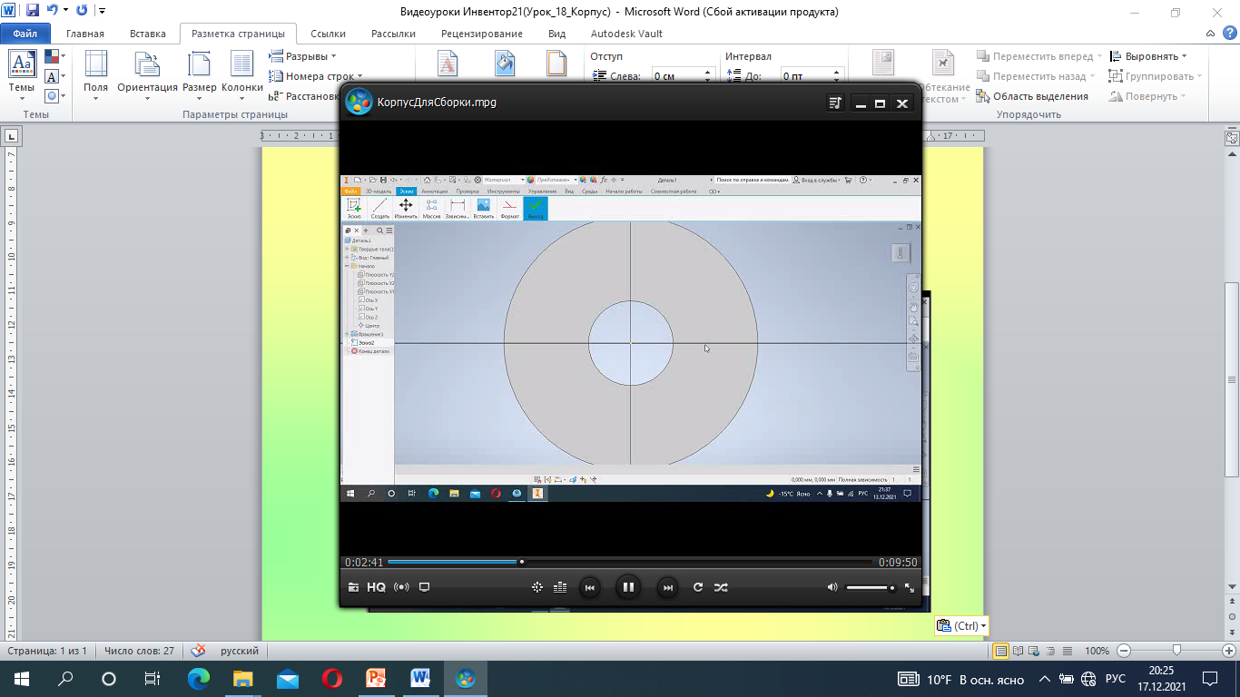Mute the player volume speaker icon
1240x697 pixels.
(x=832, y=587)
